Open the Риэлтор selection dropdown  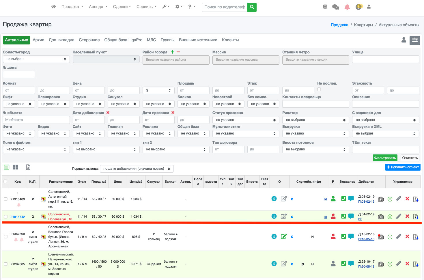(315, 120)
